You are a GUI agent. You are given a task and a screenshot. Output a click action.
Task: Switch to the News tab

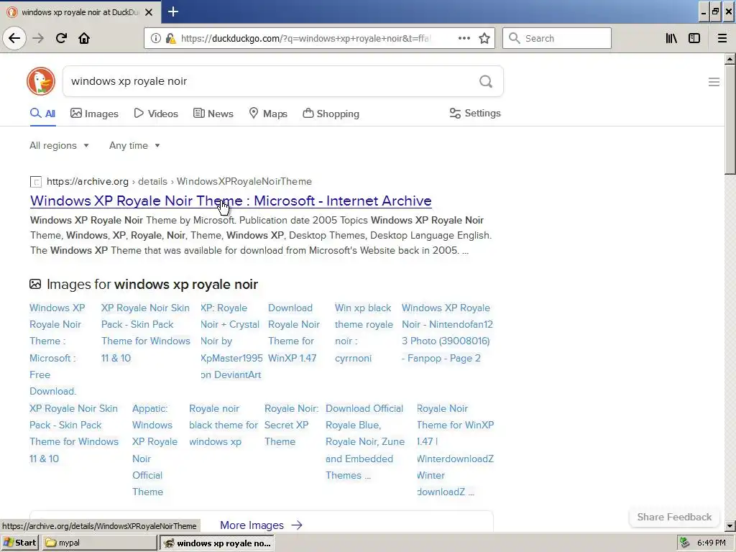point(213,114)
